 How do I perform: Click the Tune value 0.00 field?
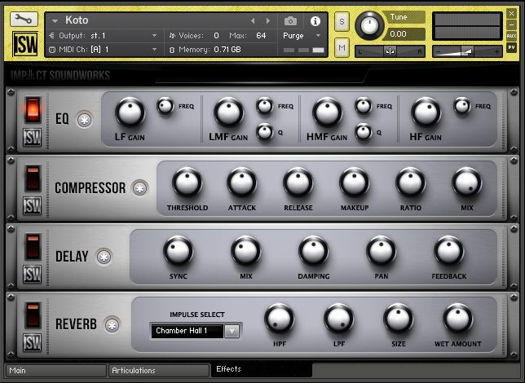coord(406,33)
